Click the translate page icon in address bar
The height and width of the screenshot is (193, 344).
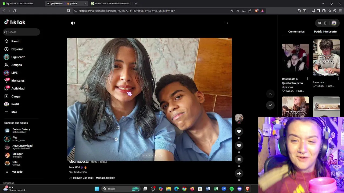coord(238,11)
